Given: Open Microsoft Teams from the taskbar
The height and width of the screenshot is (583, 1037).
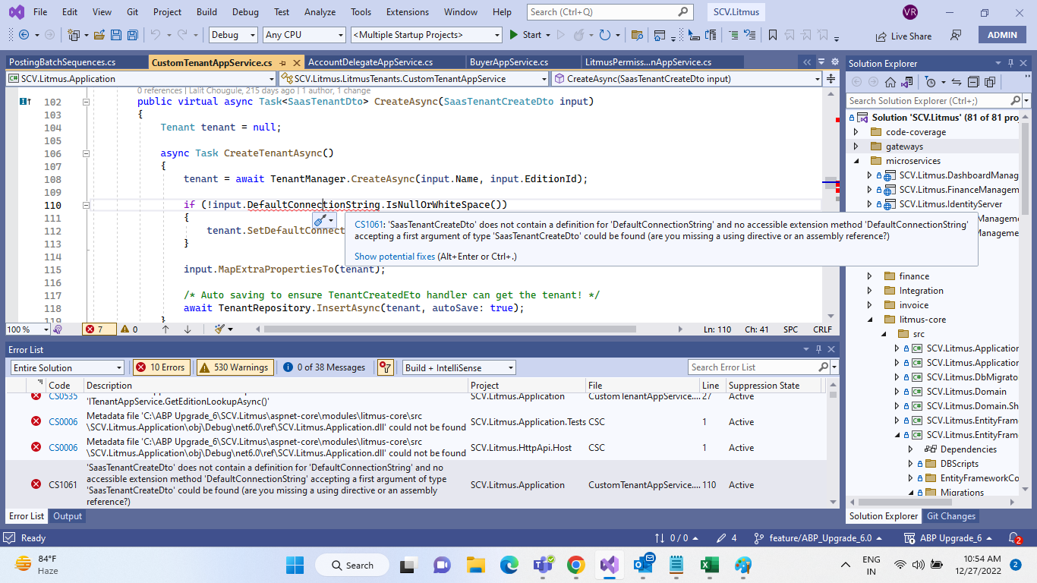Looking at the screenshot, I should 543,565.
